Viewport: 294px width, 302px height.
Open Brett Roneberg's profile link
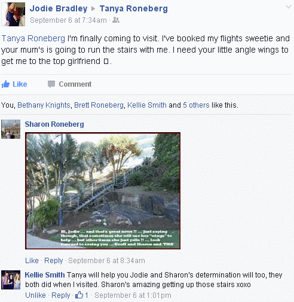(99, 105)
